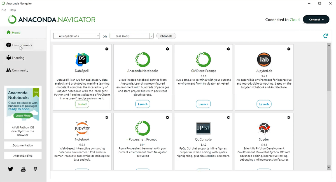Open Anaconda YouTube channel icon
Viewport: 336px width, 182px height.
(23, 169)
